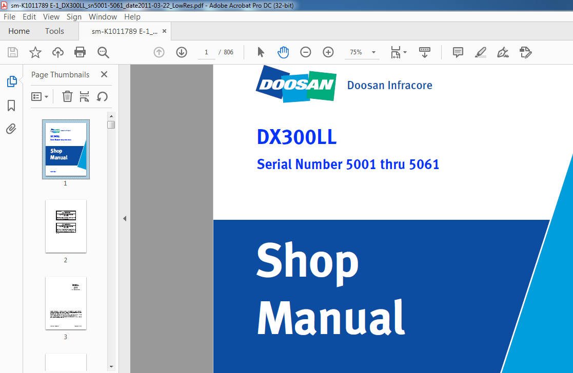
Task: Open the File menu
Action: [10, 17]
